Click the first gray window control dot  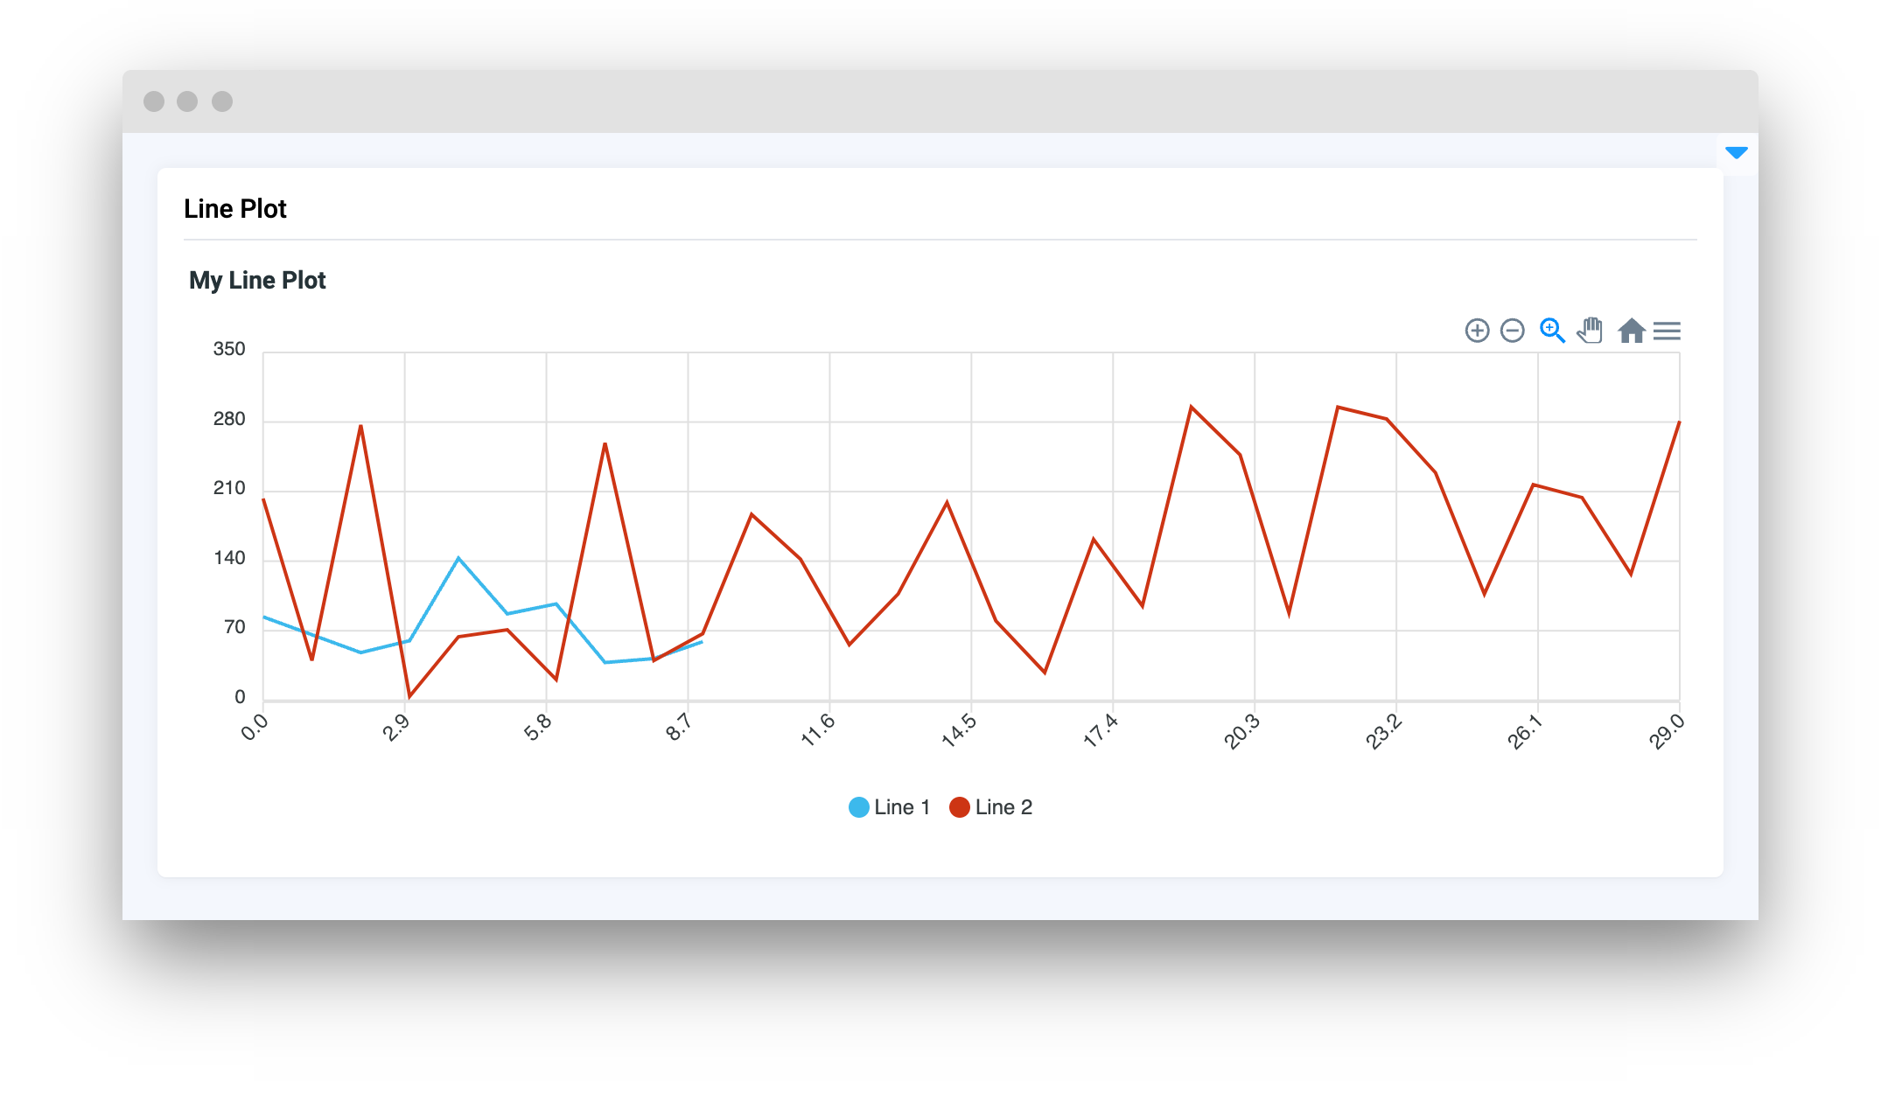(x=154, y=101)
